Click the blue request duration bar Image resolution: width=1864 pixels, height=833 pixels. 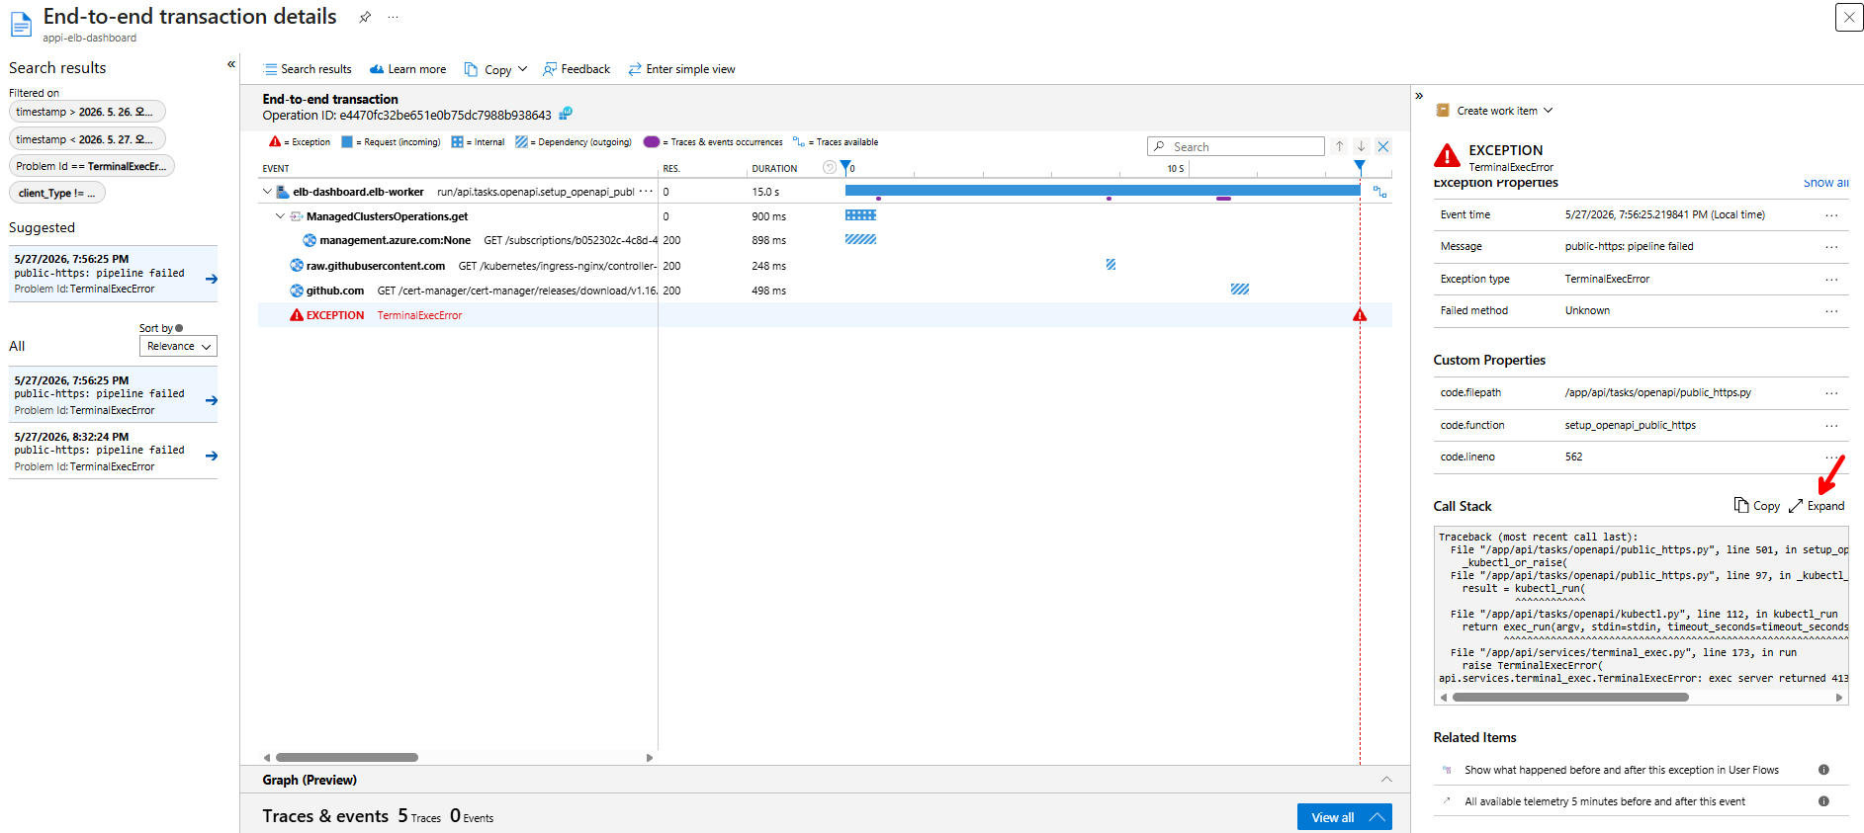point(1103,190)
